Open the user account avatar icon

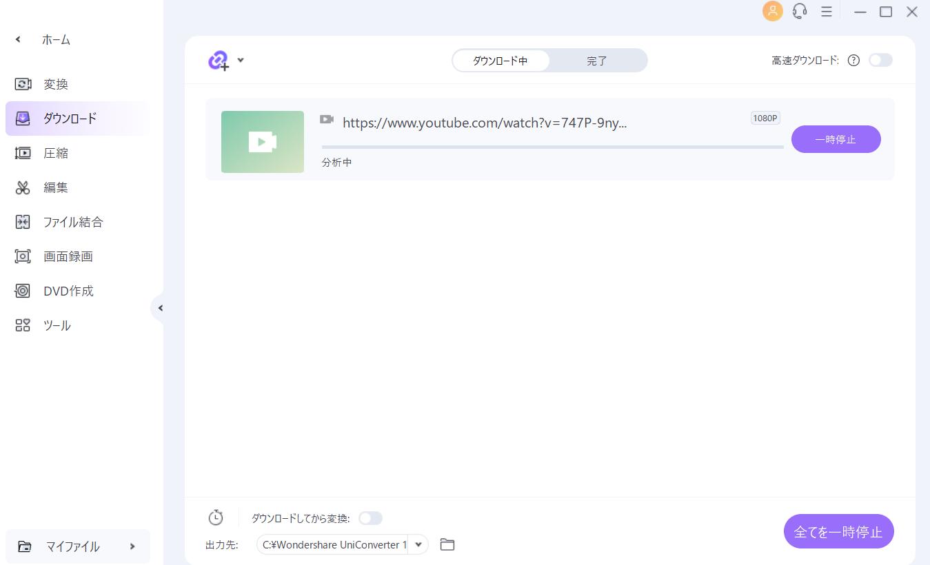pyautogui.click(x=772, y=11)
